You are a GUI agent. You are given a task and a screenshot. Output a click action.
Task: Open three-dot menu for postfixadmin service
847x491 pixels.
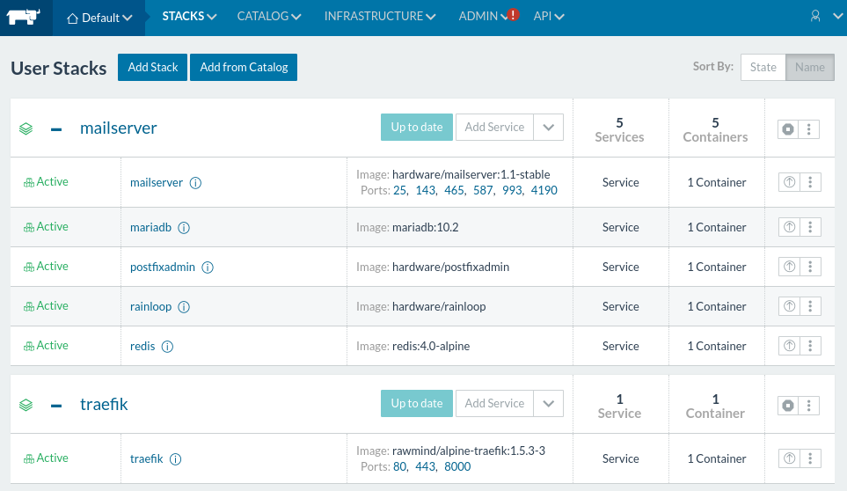[810, 267]
